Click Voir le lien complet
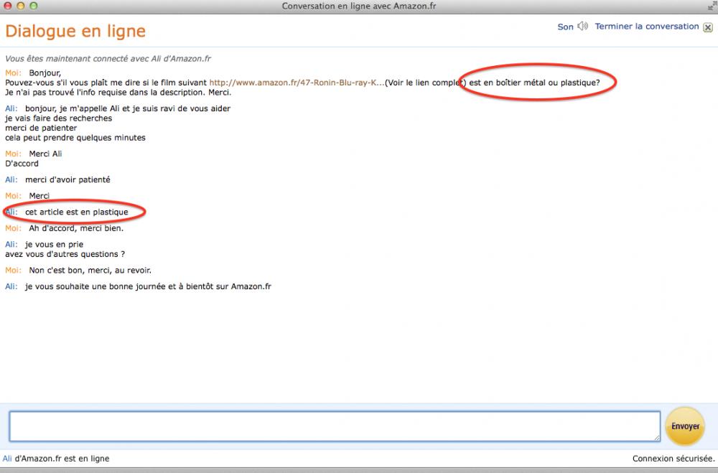The width and height of the screenshot is (718, 473). (x=425, y=83)
